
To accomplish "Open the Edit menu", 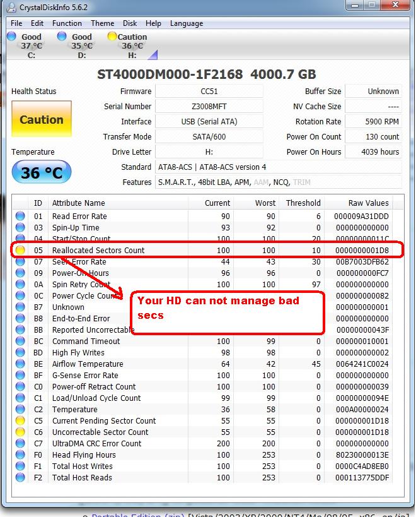I will click(x=37, y=23).
